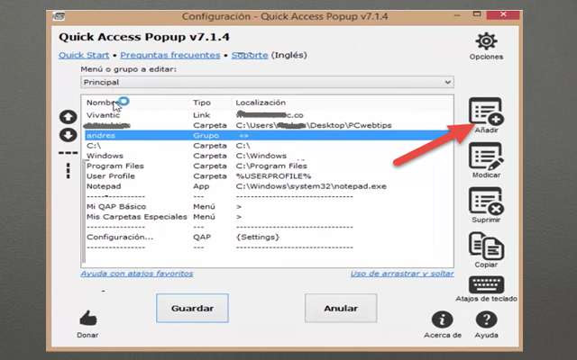Select the Configuración... row
The width and height of the screenshot is (577, 360).
tap(267, 238)
